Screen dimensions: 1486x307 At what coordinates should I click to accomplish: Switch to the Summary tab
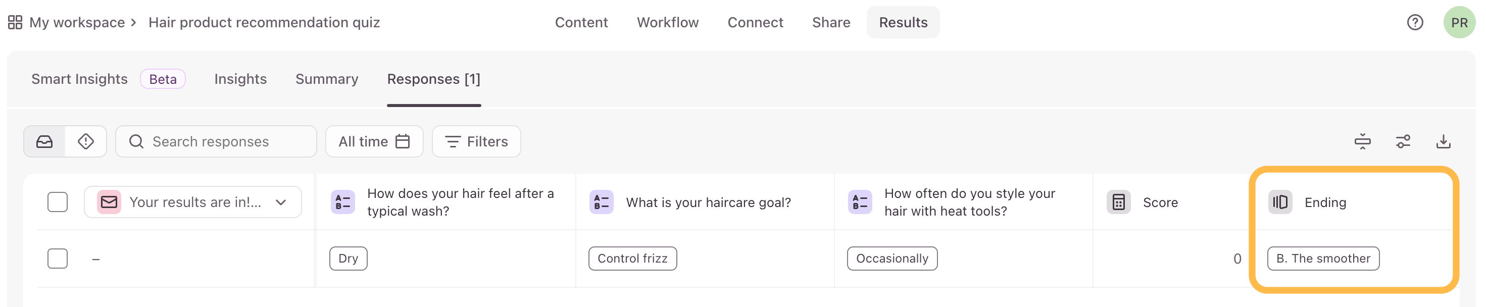[326, 79]
